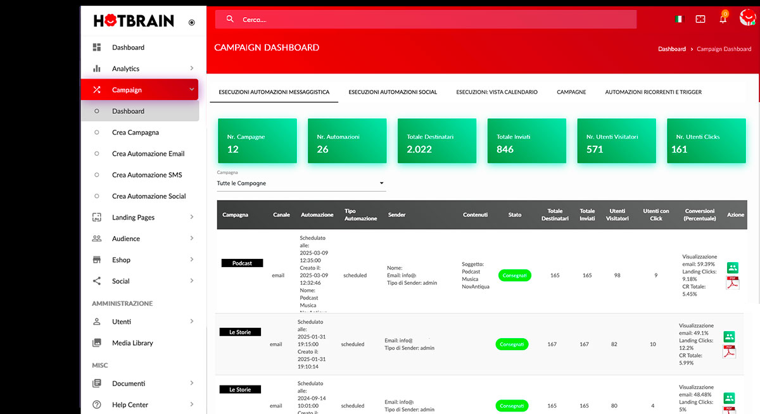
Task: Click the Help Center question mark icon
Action: [97, 405]
